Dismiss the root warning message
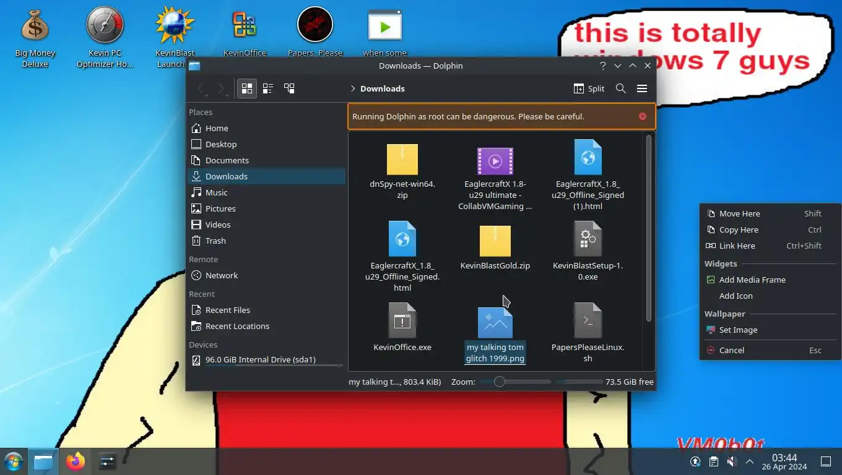842x475 pixels. 643,116
